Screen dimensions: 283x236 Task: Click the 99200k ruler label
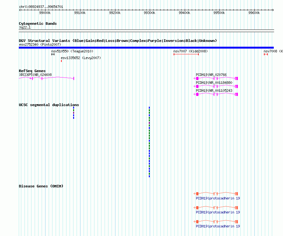(115, 13)
